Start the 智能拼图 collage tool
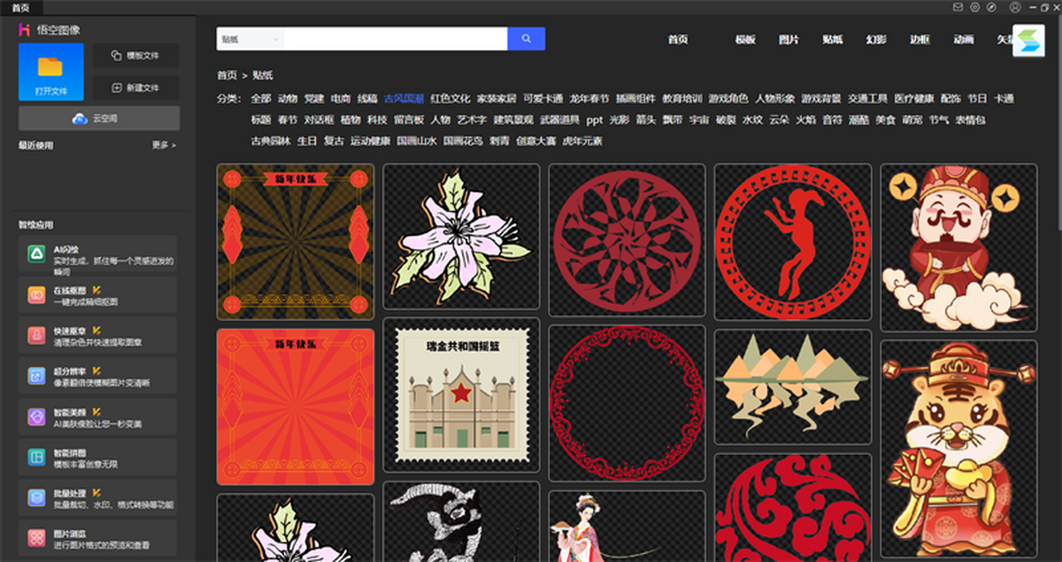 click(x=97, y=458)
